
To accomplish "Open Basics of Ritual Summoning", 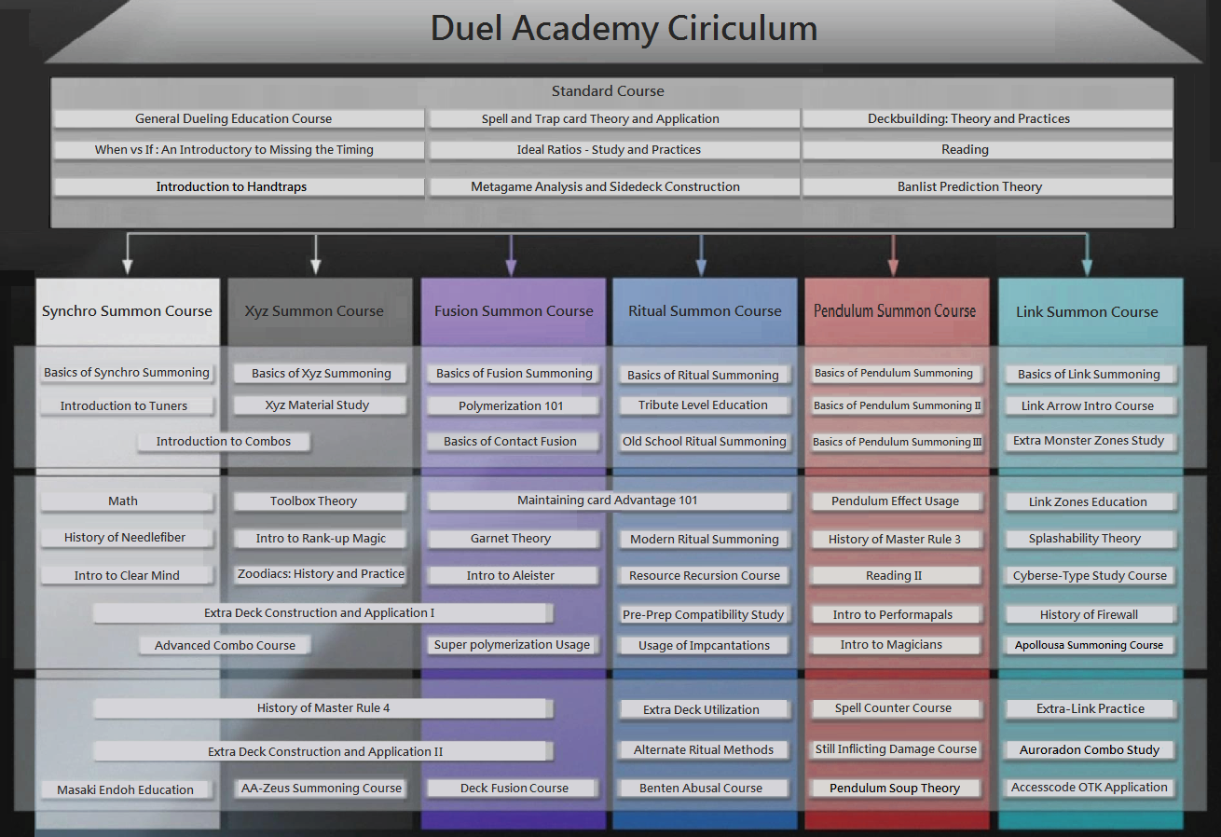I will 705,375.
